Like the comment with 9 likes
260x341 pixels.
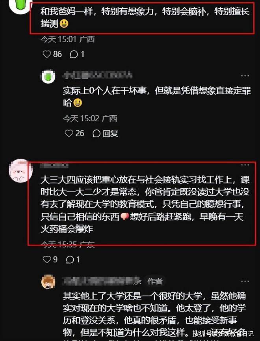(50, 259)
